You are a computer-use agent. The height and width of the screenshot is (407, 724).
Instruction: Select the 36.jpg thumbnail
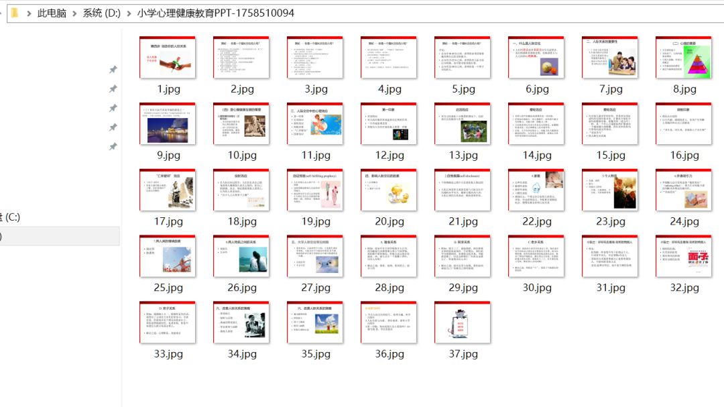(x=389, y=323)
